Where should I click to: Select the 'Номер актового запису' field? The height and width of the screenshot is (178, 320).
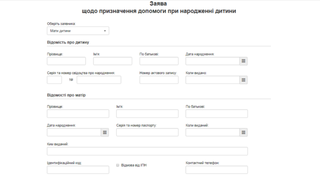pos(159,80)
